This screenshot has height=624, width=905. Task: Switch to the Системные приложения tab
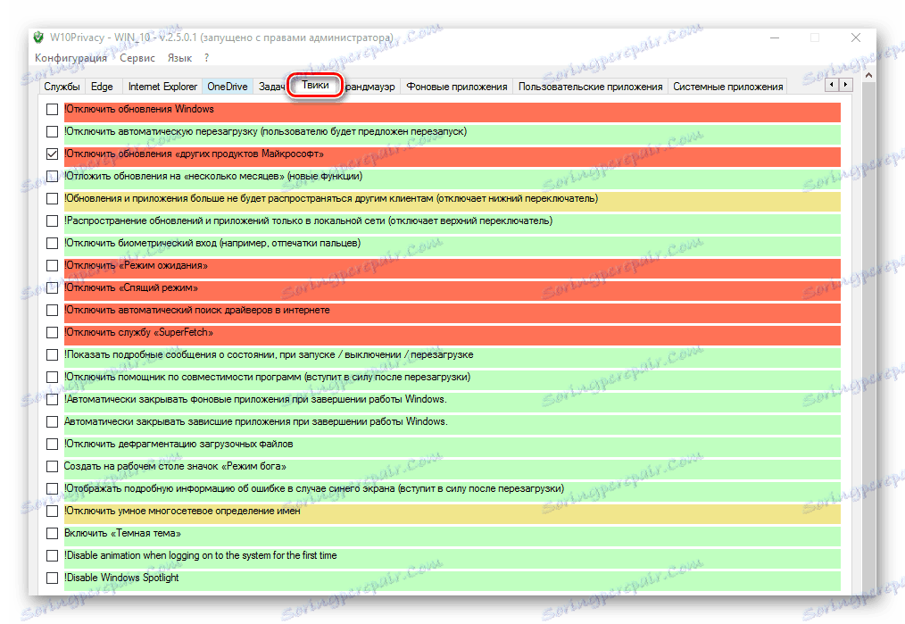coord(727,87)
